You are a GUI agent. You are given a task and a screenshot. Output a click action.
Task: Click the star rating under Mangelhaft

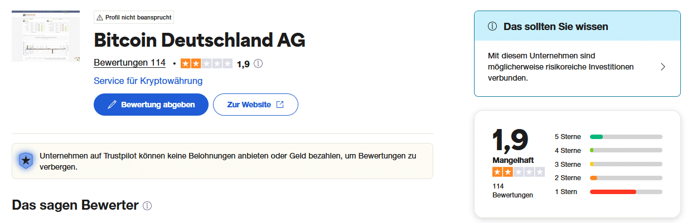518,172
